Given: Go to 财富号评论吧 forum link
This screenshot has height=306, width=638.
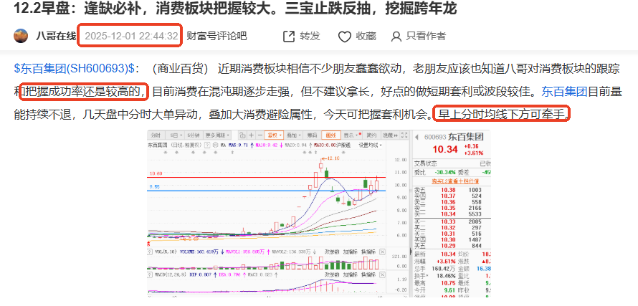Looking at the screenshot, I should (x=216, y=37).
